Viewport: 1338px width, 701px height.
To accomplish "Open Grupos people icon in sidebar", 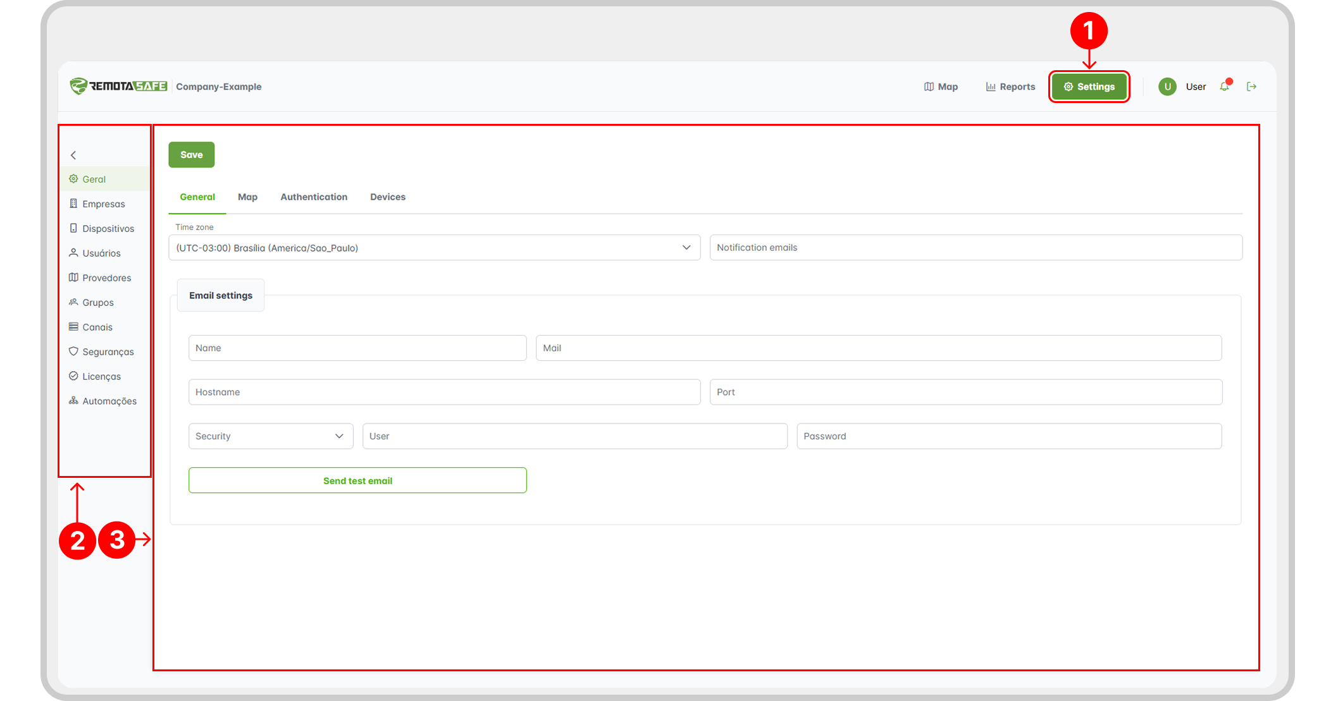I will point(73,302).
